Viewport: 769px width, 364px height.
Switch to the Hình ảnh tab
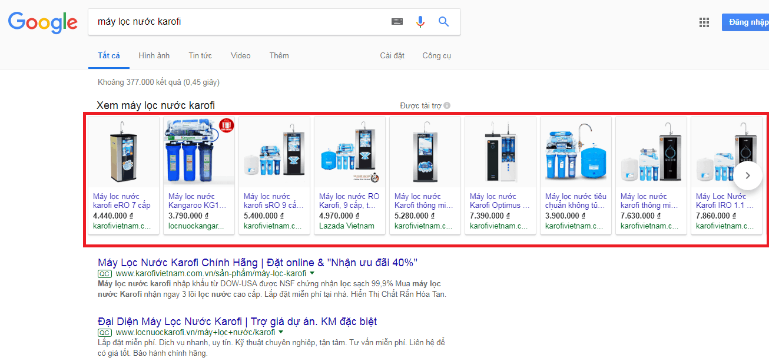point(154,56)
